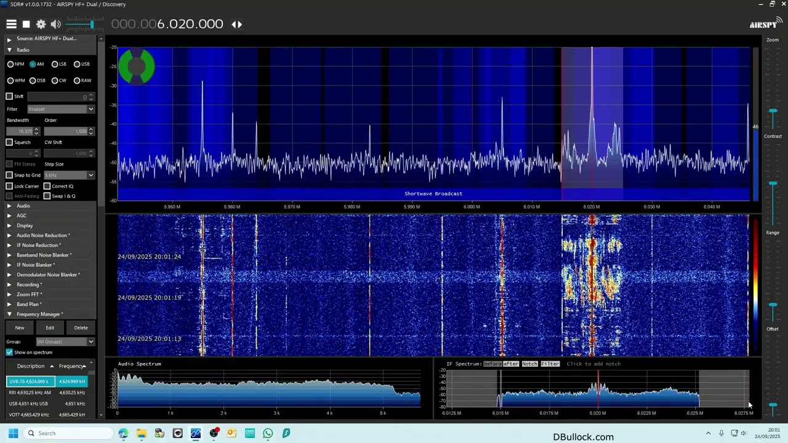788x443 pixels.
Task: Select NFM demodulation mode
Action: pyautogui.click(x=16, y=64)
